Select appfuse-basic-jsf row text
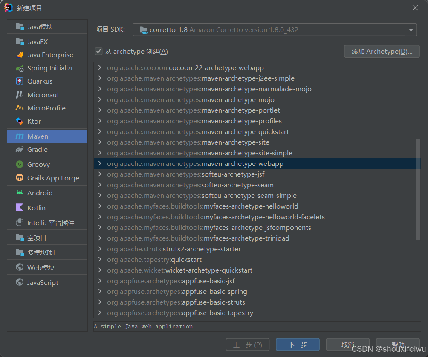428x357 pixels. (x=171, y=281)
